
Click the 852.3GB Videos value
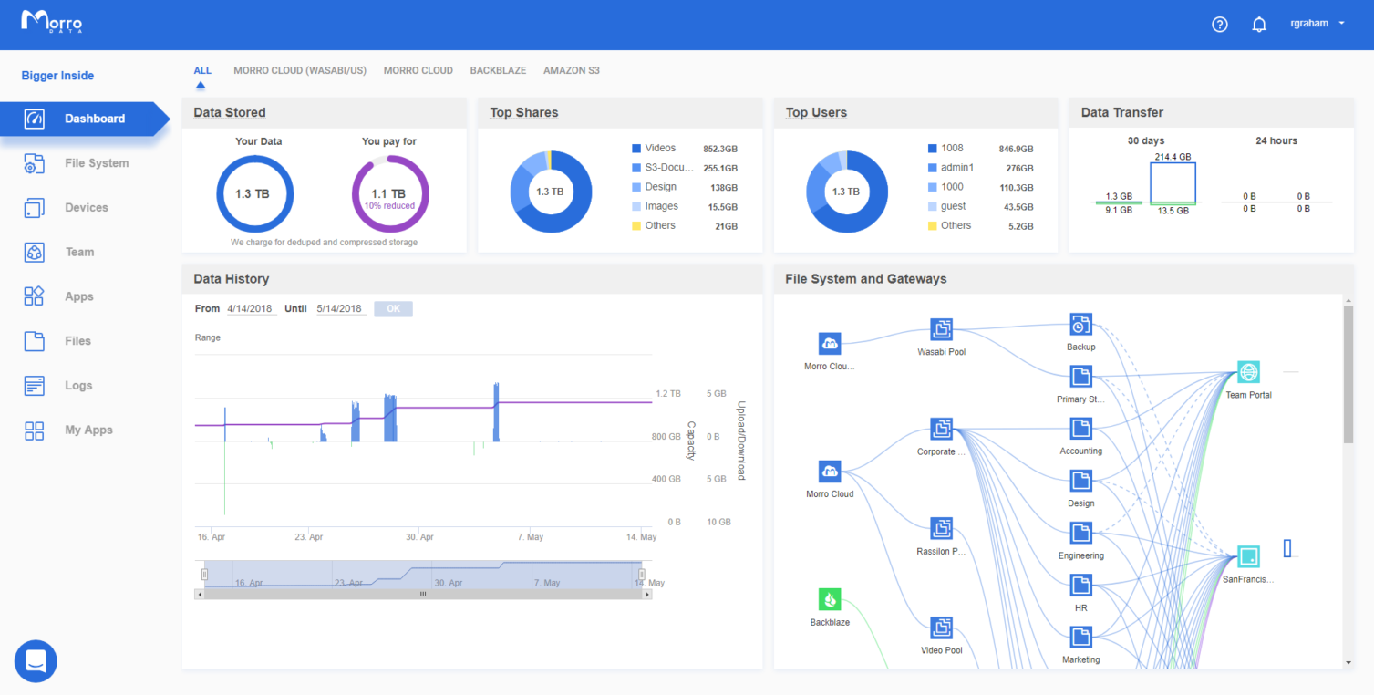[x=720, y=149]
